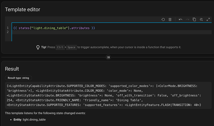This screenshot has height=126, width=214.
Task: Place cursor on empty line 2
Action: (112, 32)
